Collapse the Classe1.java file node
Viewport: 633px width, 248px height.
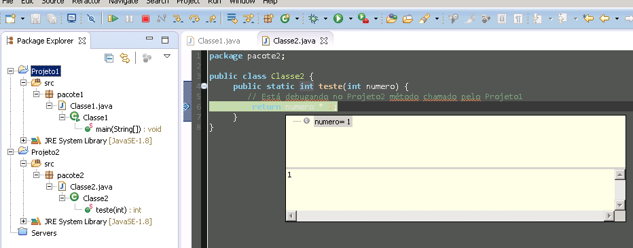(50, 106)
